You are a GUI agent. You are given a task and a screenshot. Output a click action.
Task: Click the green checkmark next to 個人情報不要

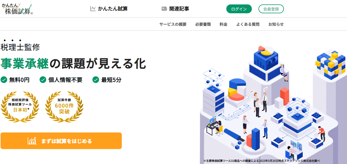(x=43, y=80)
